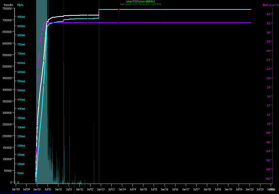Screen dimensions: 279x194
Task: Select the cyan Mpts axis header
Action: click(x=20, y=5)
